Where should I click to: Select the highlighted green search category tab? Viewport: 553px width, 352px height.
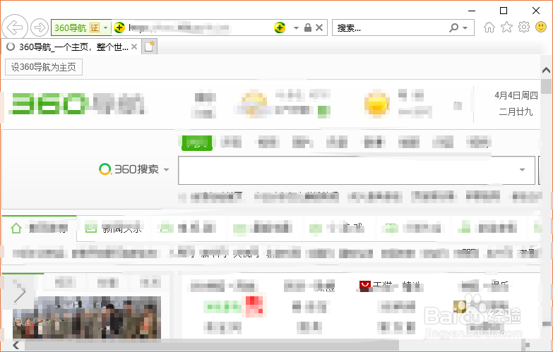coord(197,142)
